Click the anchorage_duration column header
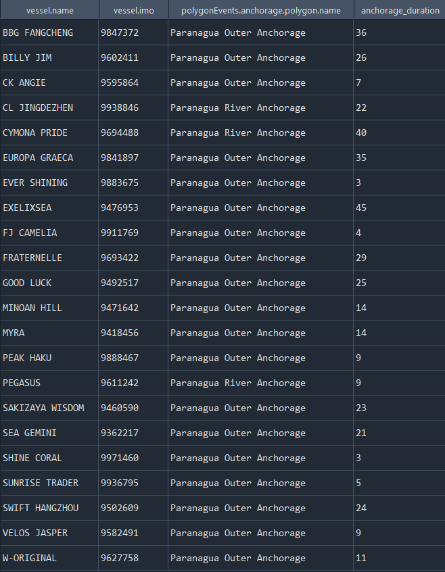Viewport: 445px width, 572px height. pos(399,10)
